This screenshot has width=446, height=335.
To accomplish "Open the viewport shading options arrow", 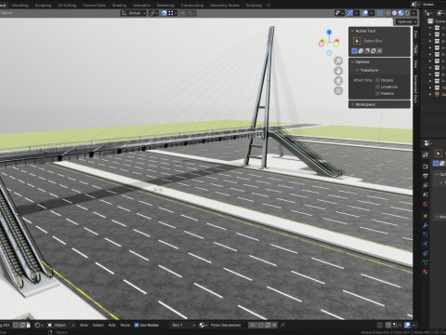I will 413,13.
